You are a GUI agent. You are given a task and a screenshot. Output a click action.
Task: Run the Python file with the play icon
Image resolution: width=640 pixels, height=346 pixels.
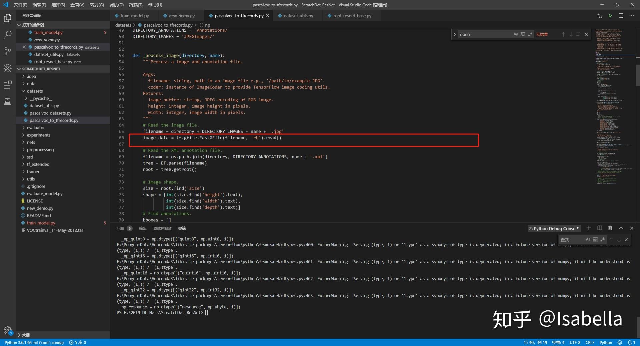(610, 16)
